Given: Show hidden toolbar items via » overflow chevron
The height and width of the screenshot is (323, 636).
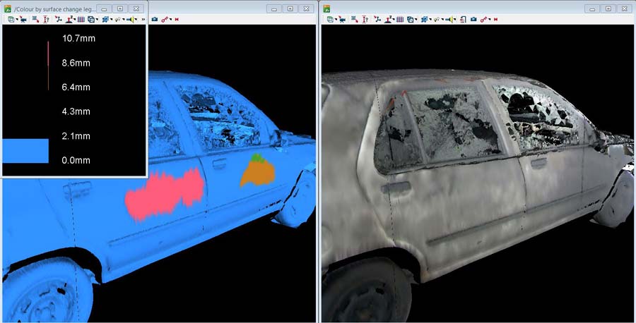Looking at the screenshot, I should pyautogui.click(x=143, y=20).
